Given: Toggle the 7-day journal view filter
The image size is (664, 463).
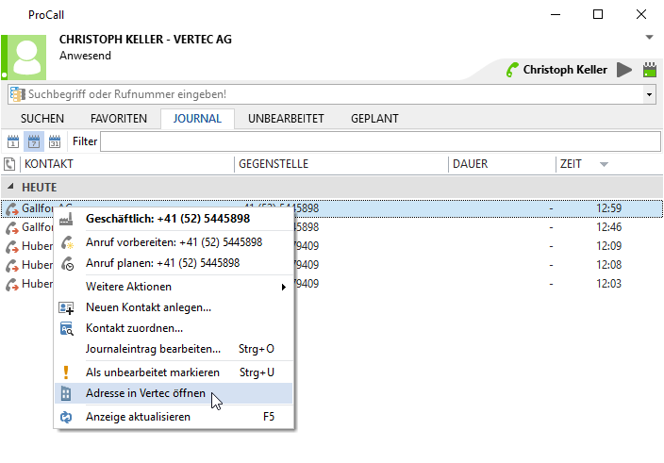Looking at the screenshot, I should click(x=33, y=141).
